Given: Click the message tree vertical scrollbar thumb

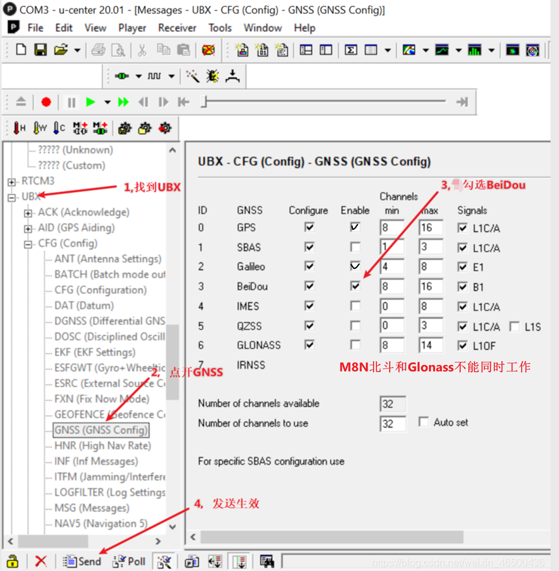Looking at the screenshot, I should point(172,362).
